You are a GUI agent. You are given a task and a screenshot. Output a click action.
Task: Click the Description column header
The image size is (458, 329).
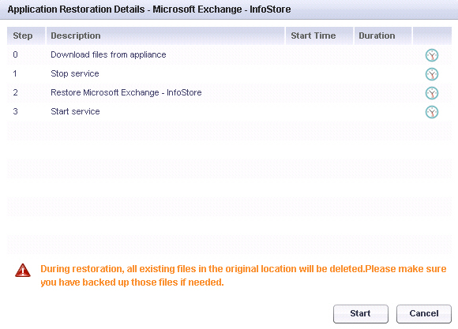coord(165,36)
